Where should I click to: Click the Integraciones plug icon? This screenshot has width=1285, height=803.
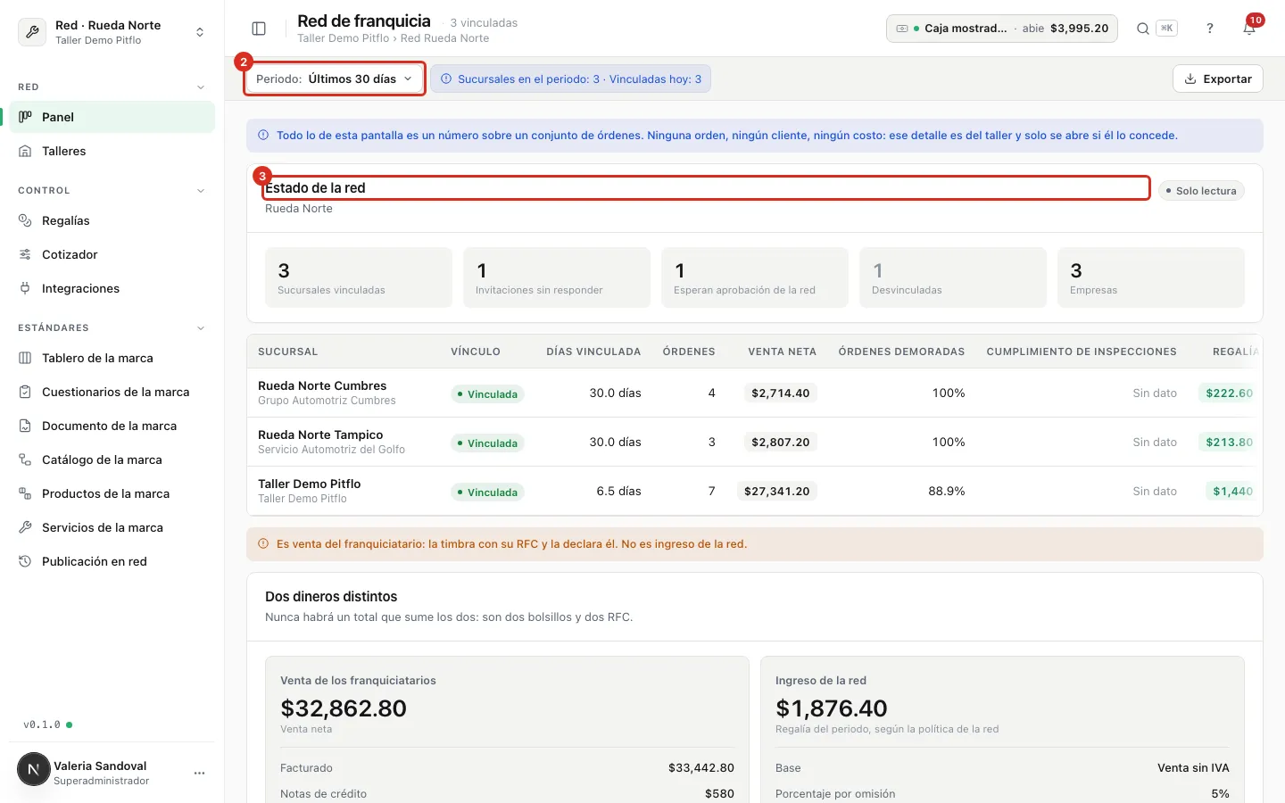(25, 288)
